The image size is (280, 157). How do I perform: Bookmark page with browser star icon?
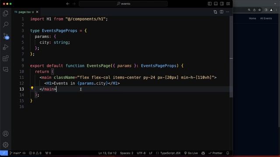coord(259,10)
